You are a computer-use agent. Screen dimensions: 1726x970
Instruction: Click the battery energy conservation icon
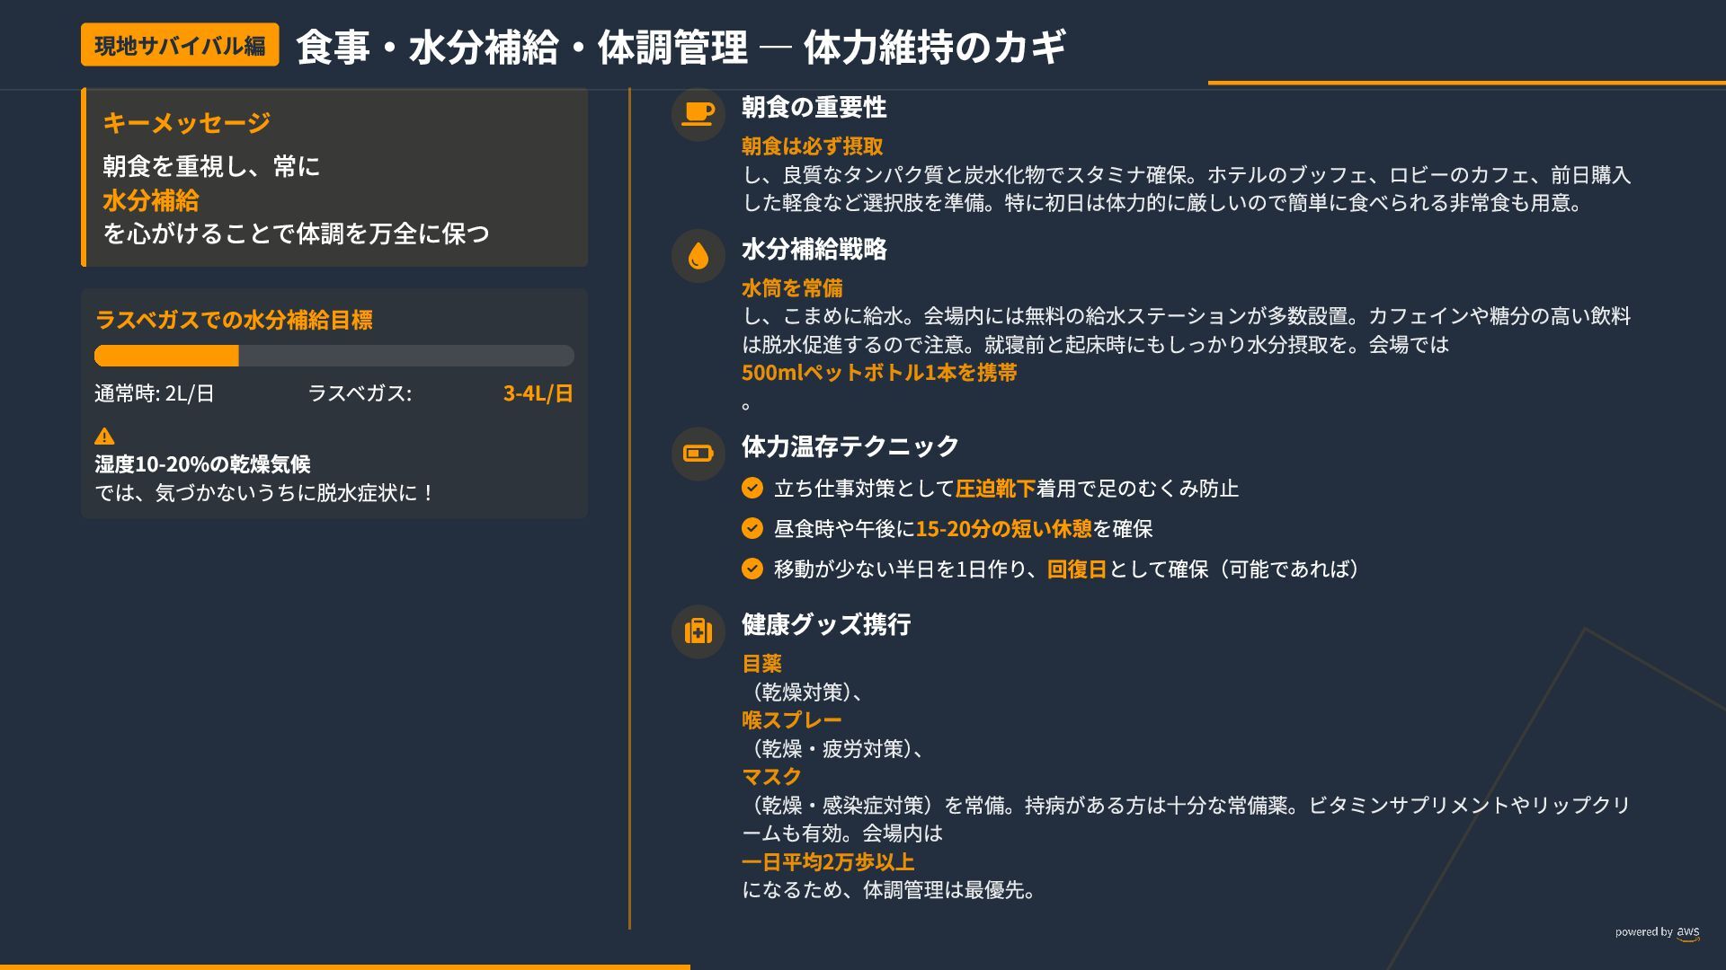point(698,454)
